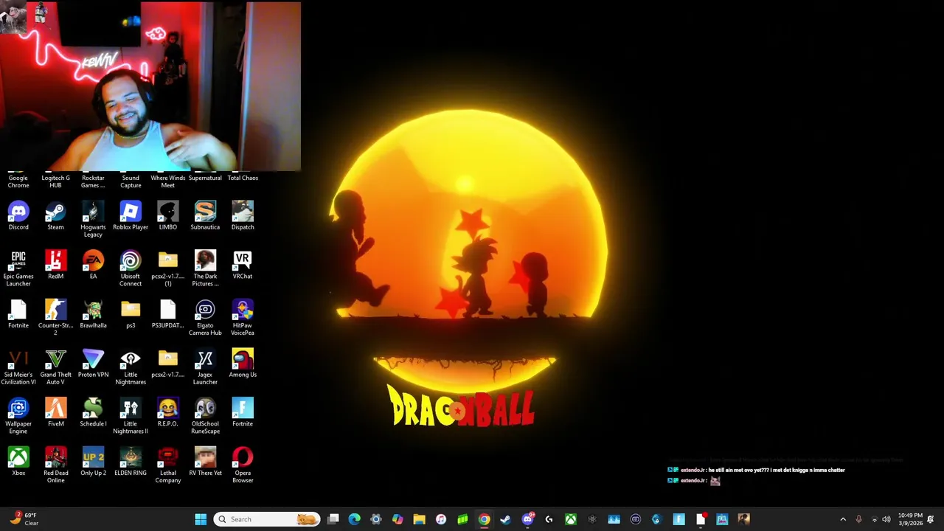This screenshot has height=531, width=944.
Task: Select the LIMBO game icon
Action: click(x=168, y=215)
